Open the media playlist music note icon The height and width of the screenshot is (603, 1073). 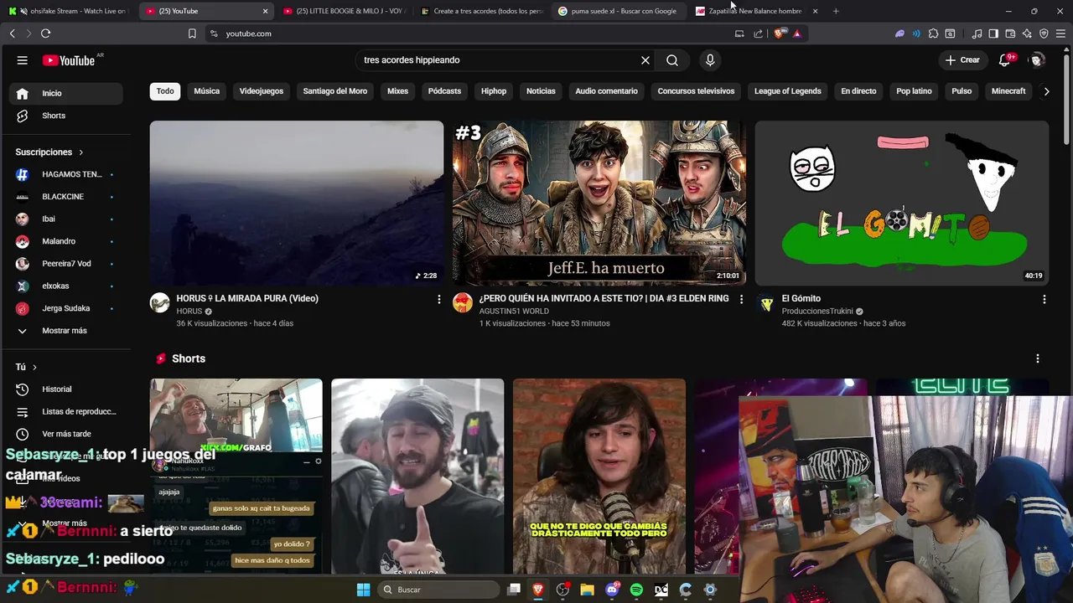pyautogui.click(x=977, y=33)
